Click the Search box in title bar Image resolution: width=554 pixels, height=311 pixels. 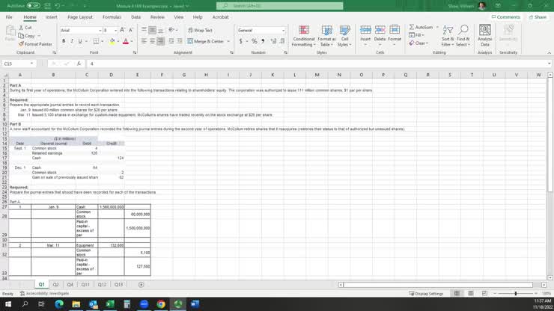click(x=279, y=6)
